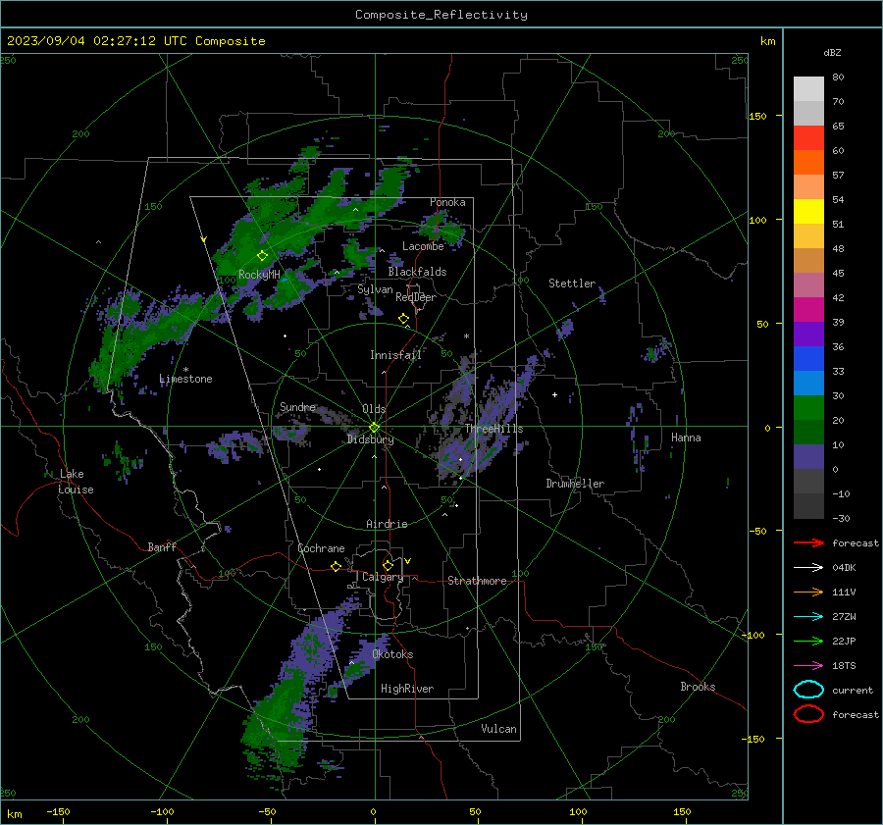Click the white 80 dBZ color swatch

pos(808,89)
